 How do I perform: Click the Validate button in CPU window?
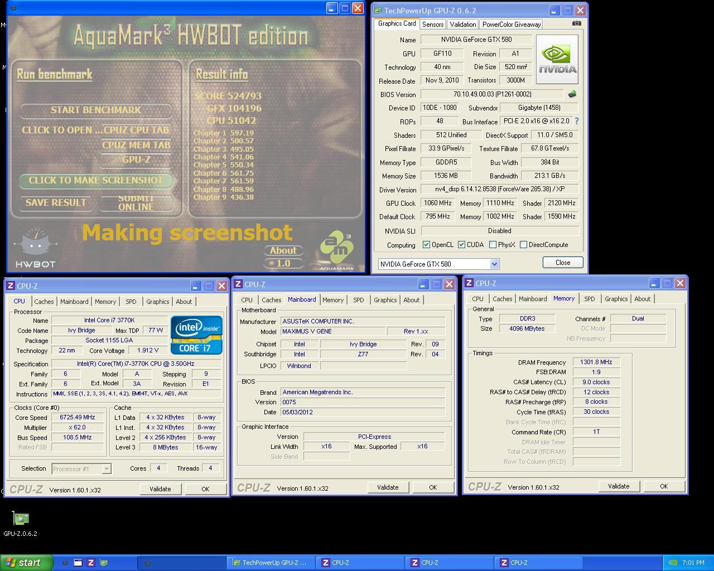point(160,489)
